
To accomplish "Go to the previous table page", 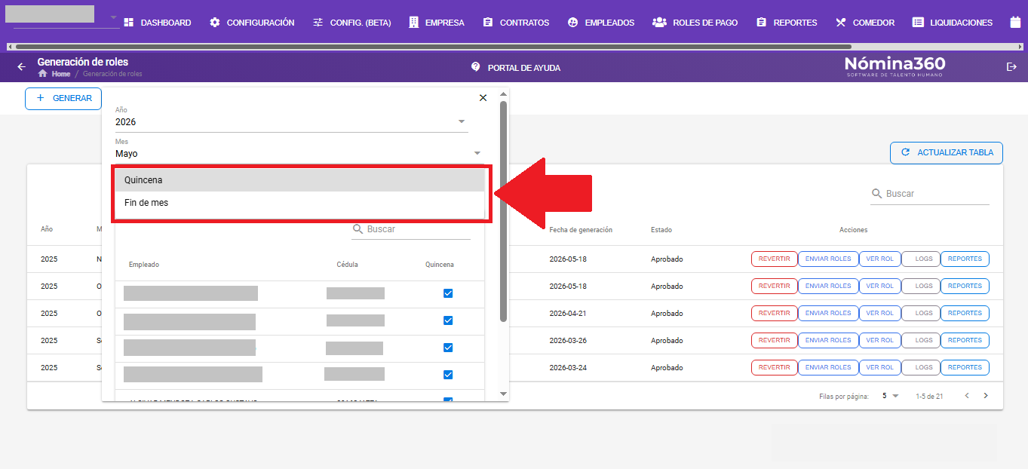I will coord(967,396).
